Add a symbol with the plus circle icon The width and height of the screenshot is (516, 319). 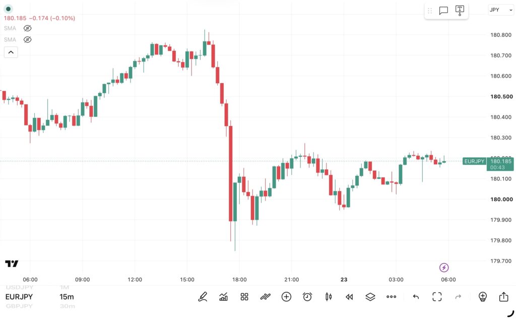(286, 297)
